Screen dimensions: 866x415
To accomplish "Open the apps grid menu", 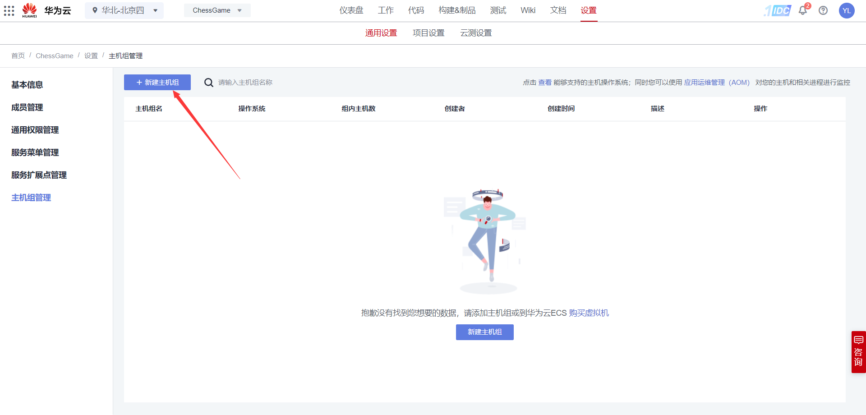I will 9,10.
